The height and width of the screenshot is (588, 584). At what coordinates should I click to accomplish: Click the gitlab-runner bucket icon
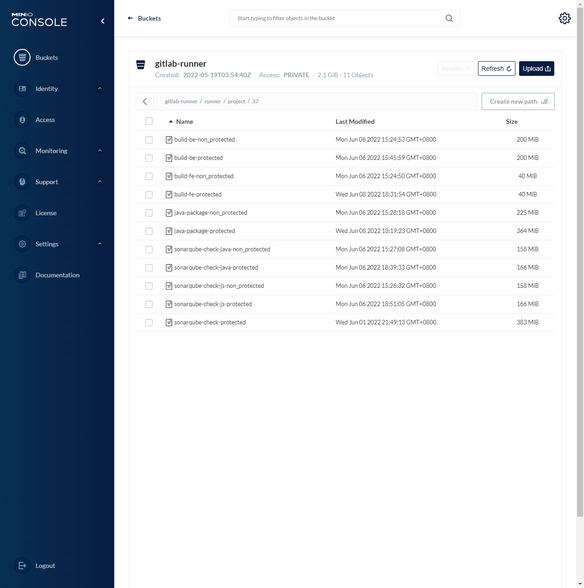coord(141,65)
